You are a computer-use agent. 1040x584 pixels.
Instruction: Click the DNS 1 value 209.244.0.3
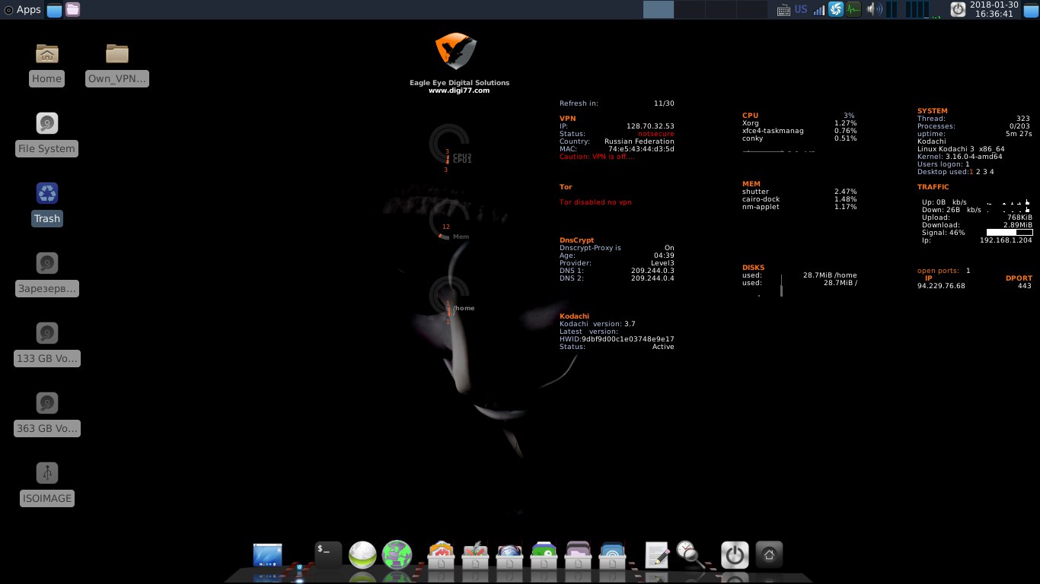pos(652,271)
